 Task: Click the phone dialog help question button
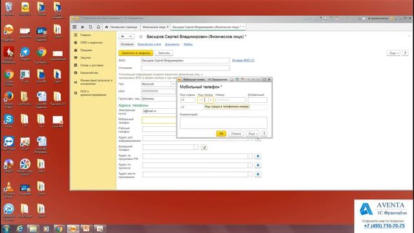click(264, 134)
